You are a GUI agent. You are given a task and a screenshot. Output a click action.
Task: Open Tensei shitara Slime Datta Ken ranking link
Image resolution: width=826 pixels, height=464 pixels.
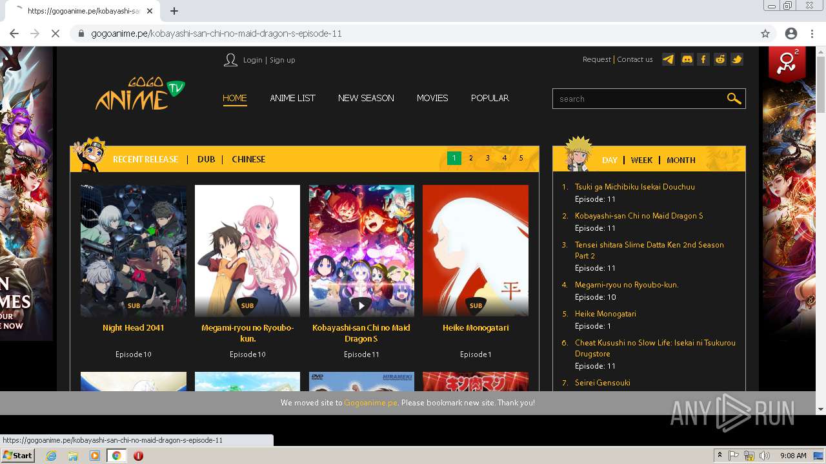tap(649, 250)
